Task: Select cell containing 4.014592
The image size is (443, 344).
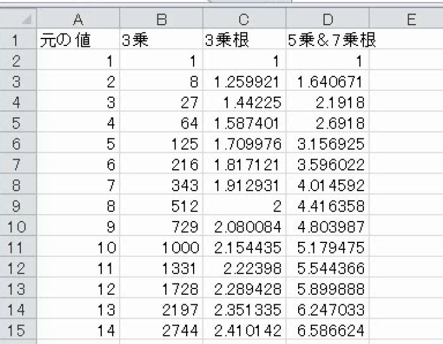Action: (327, 184)
